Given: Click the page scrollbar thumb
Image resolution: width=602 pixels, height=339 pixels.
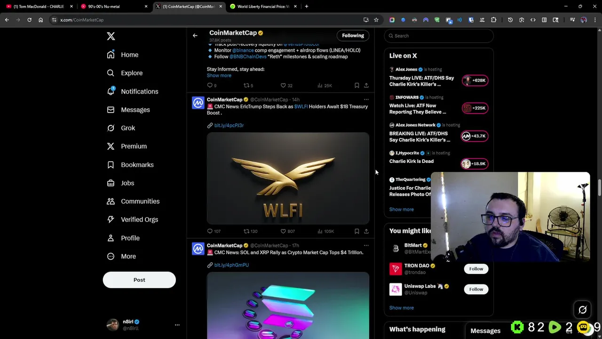Looking at the screenshot, I should tap(599, 187).
